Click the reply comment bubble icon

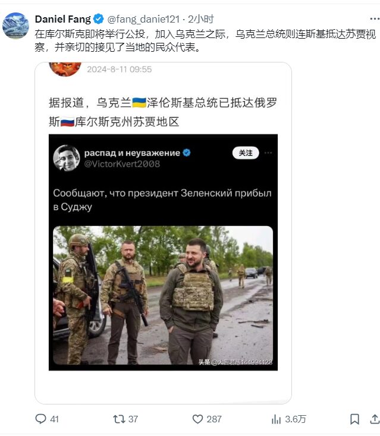point(40,419)
